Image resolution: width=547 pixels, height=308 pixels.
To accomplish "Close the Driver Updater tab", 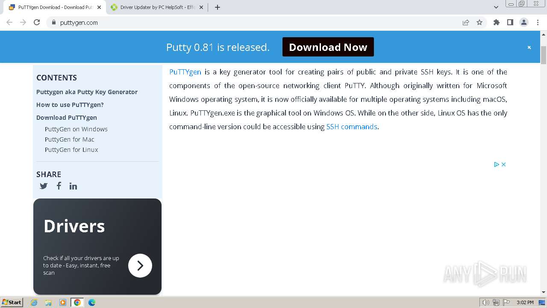I will click(201, 7).
